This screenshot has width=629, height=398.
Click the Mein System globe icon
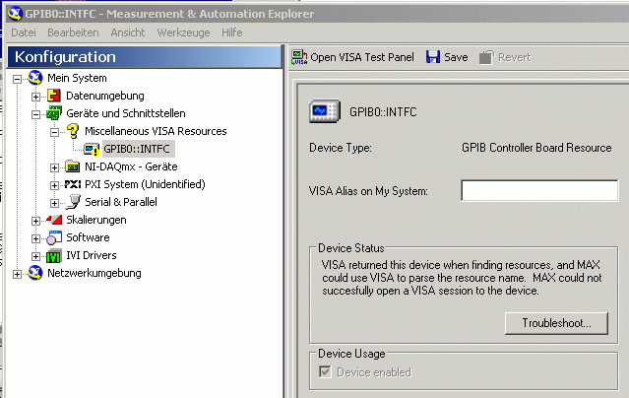coord(35,78)
